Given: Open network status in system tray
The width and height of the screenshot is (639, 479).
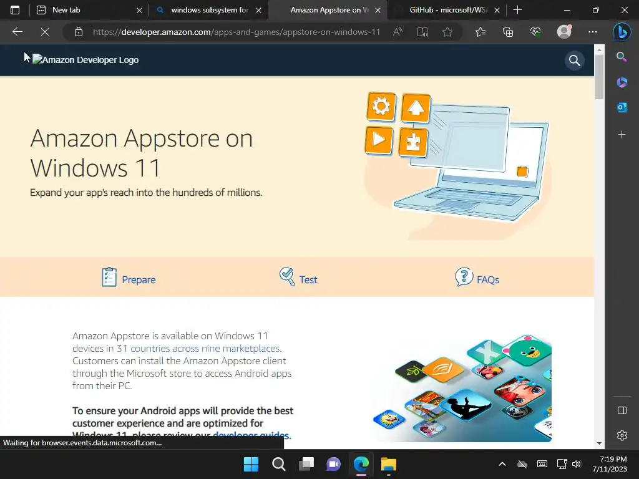Looking at the screenshot, I should pos(562,464).
